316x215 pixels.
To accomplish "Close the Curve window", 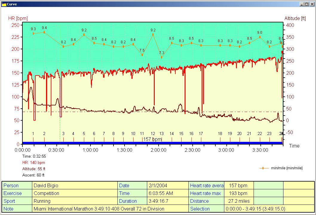I will tap(312, 4).
